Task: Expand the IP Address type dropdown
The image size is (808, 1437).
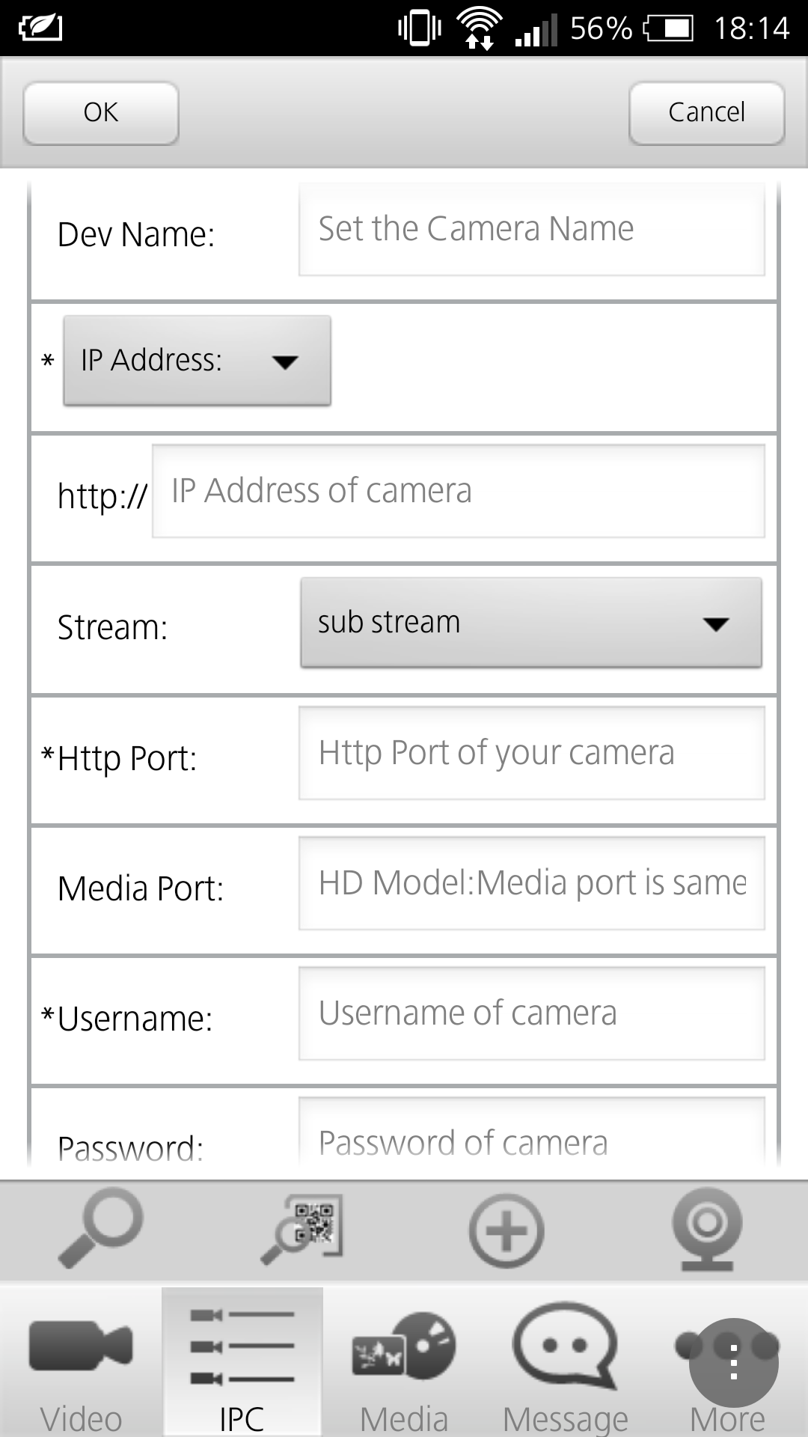Action: [197, 361]
